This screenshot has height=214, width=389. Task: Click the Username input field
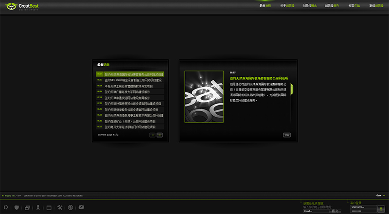tap(363, 207)
